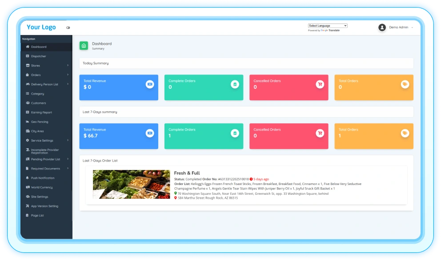Click the Earning Report icon
Image resolution: width=441 pixels, height=260 pixels.
[x=28, y=112]
